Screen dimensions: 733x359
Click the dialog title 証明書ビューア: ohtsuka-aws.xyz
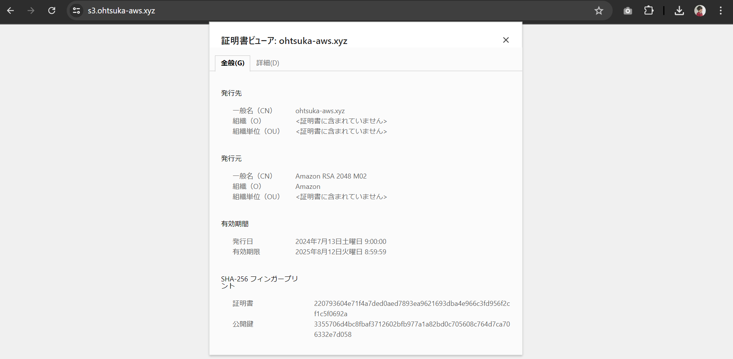click(x=284, y=41)
